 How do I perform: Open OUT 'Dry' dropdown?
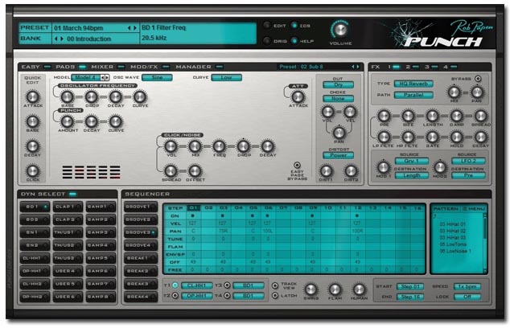pos(339,85)
